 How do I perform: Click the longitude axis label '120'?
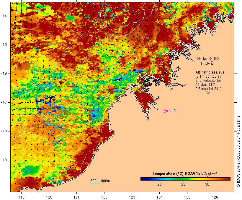[x=49, y=197]
